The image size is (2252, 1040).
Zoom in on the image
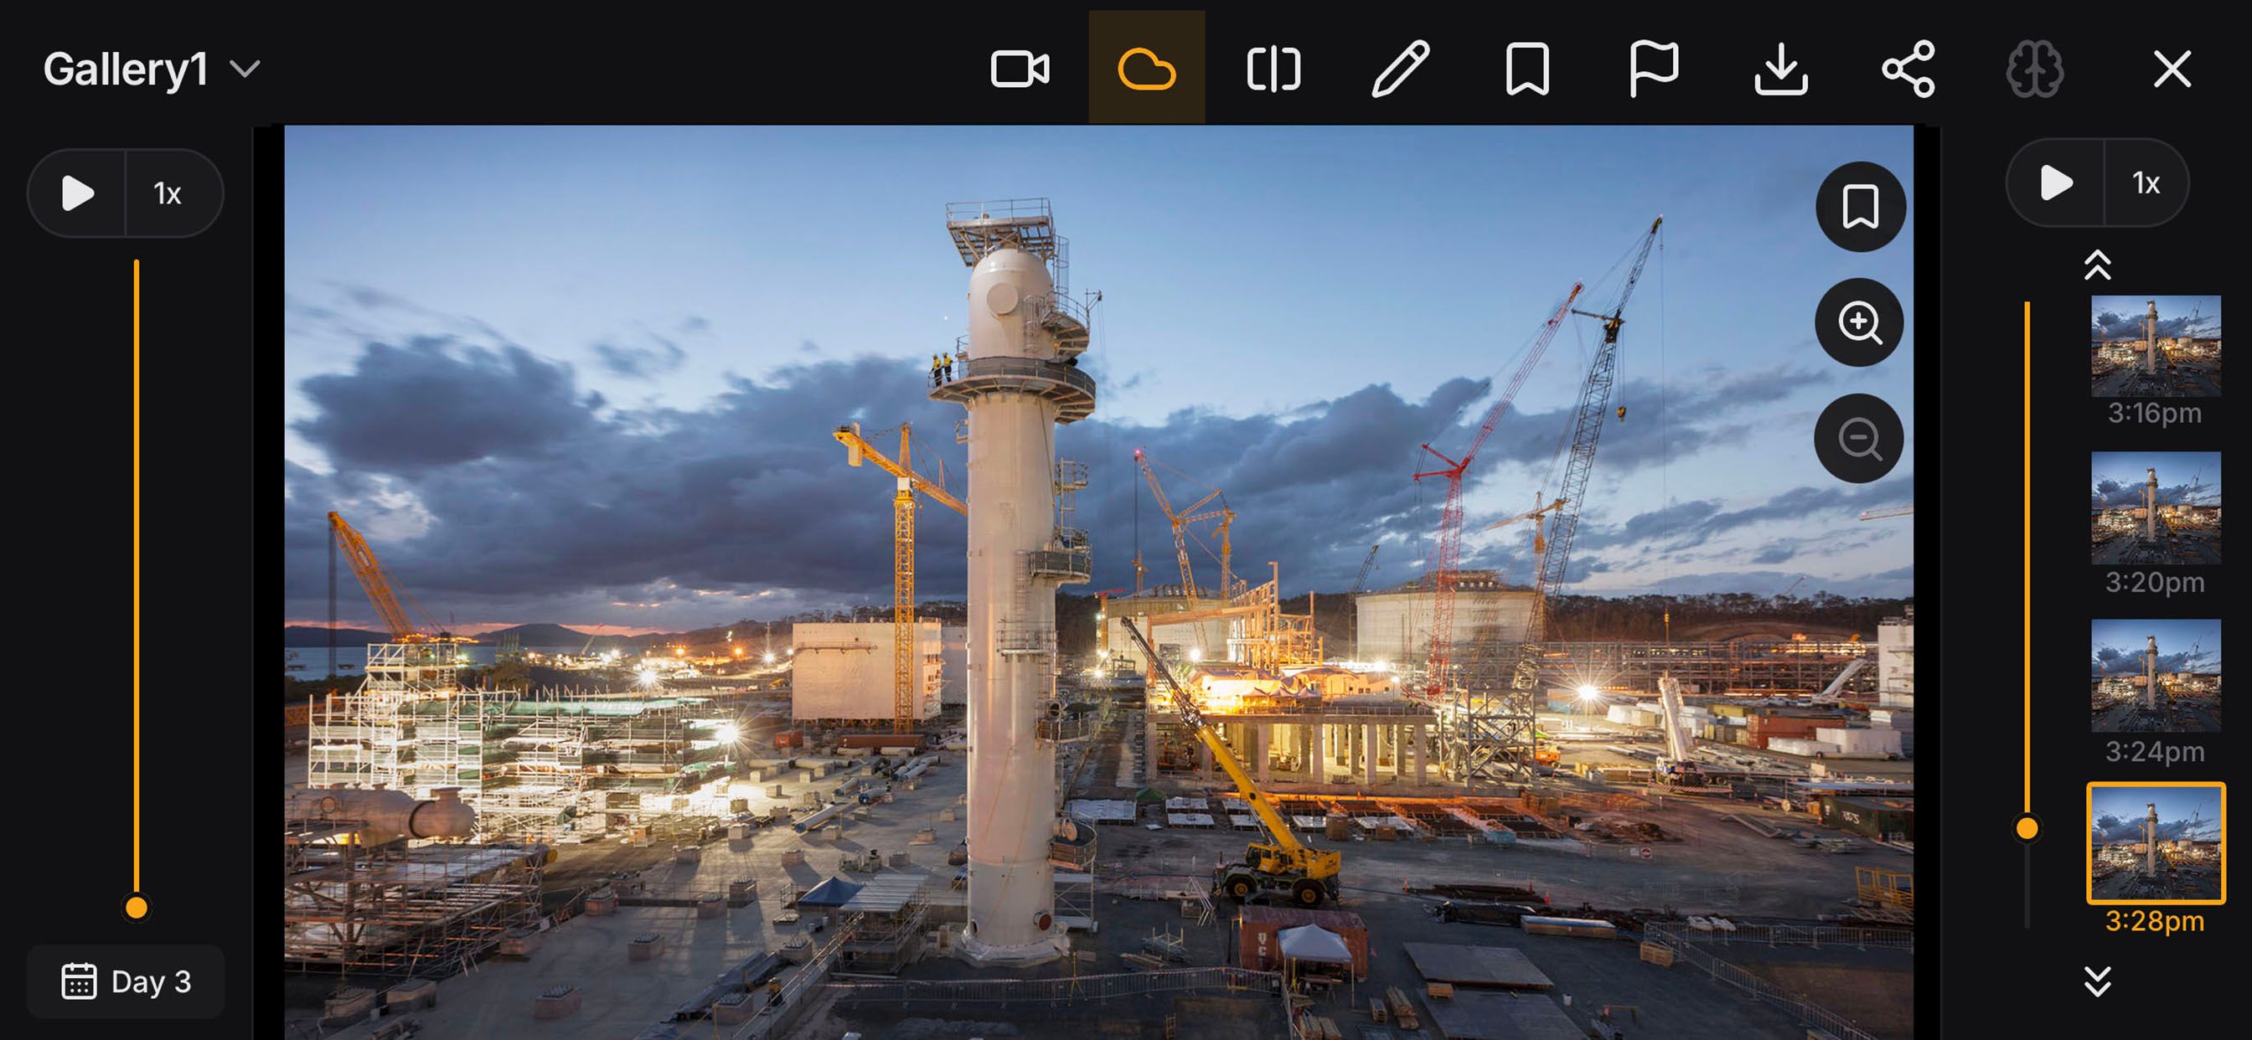point(1859,322)
